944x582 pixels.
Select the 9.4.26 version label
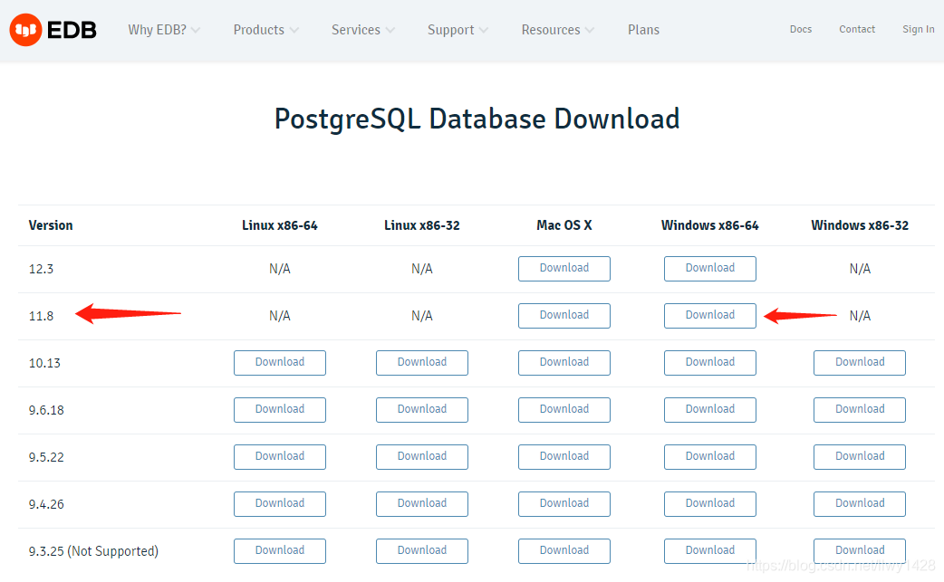pos(46,504)
